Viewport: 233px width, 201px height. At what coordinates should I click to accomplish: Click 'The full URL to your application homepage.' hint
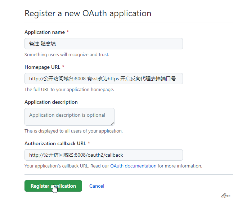[x=69, y=89]
